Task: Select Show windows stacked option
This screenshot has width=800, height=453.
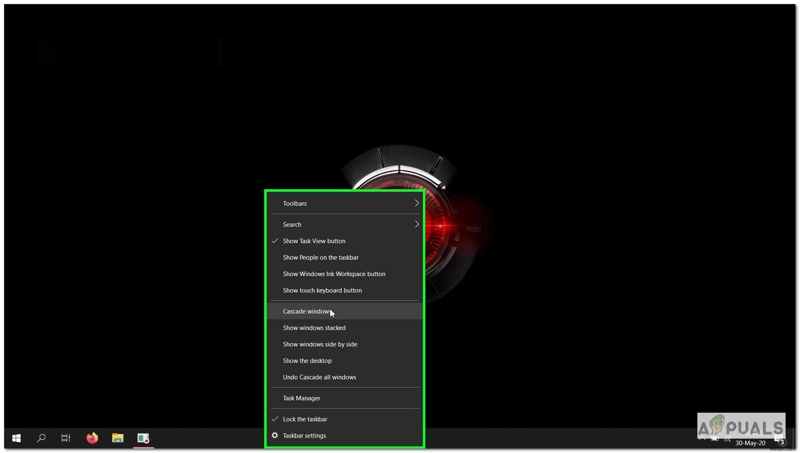Action: pyautogui.click(x=314, y=327)
